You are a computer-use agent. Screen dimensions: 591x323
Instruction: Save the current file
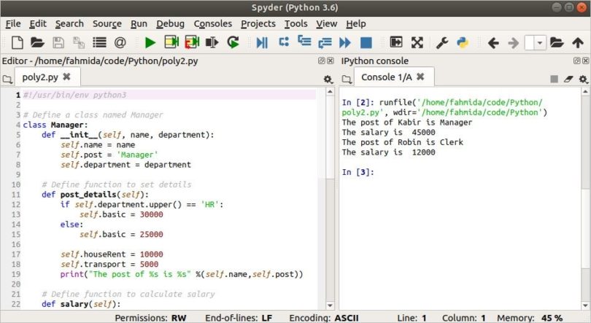click(x=58, y=42)
